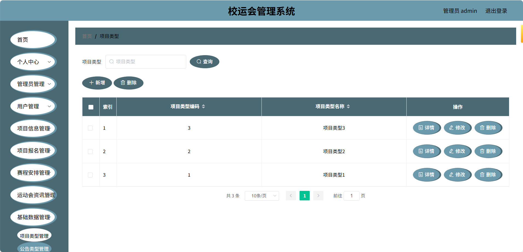Click the trash icon on top 删除 button
The image size is (523, 252).
click(123, 83)
